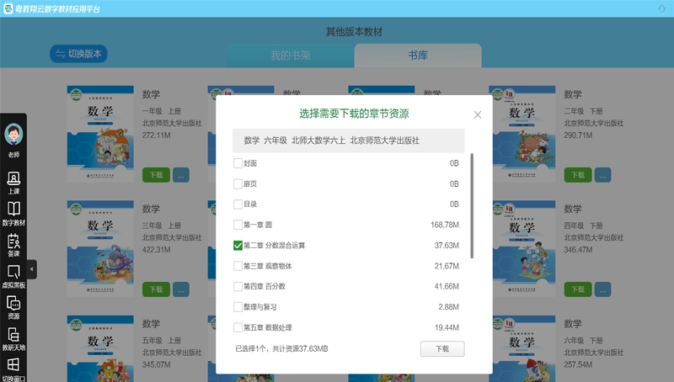This screenshot has width=674, height=382.
Task: Switch to the 我的书架 tab
Action: (x=291, y=56)
